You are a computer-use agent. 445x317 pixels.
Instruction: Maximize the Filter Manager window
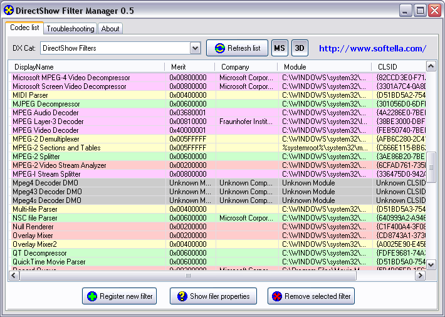420,11
